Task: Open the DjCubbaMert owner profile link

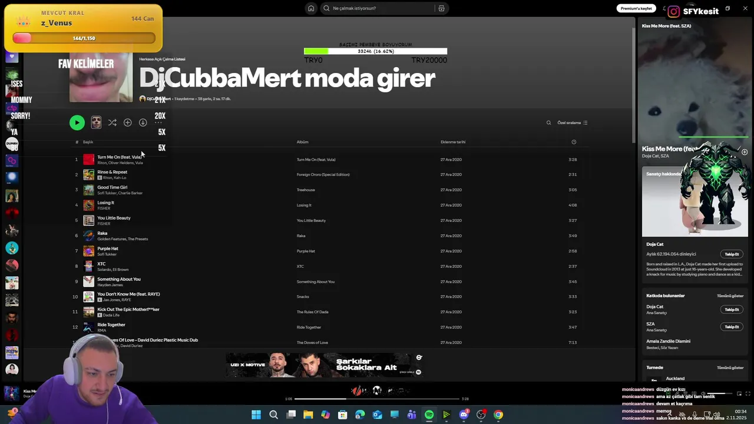Action: tap(158, 99)
